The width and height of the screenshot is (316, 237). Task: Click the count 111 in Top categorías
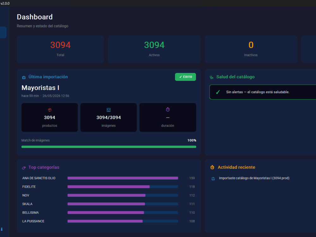(192, 204)
